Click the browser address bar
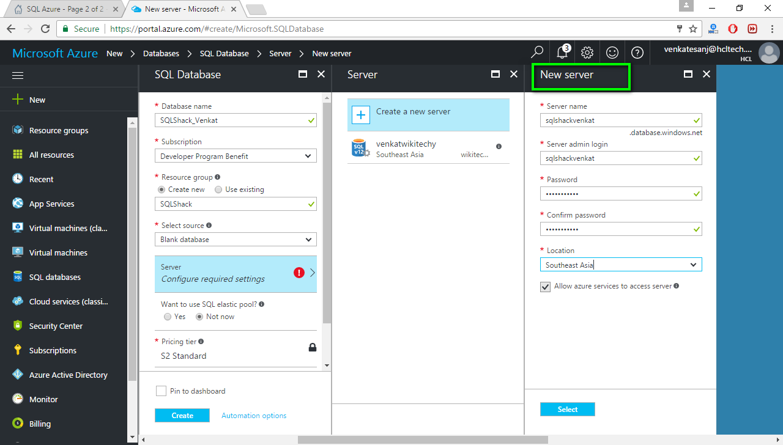Screen dimensions: 783x445 point(379,29)
